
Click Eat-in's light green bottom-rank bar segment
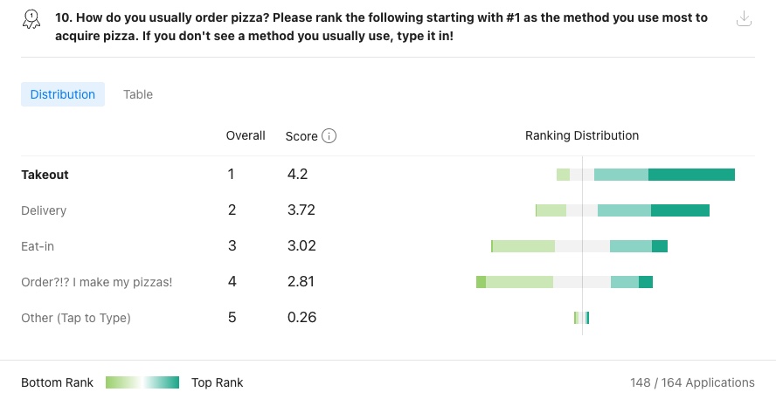pyautogui.click(x=523, y=246)
